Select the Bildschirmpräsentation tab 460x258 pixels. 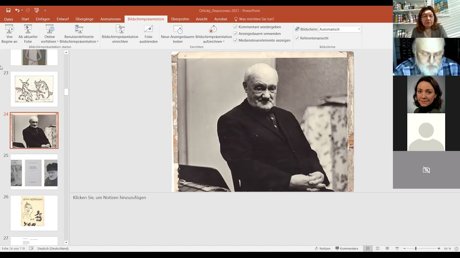146,19
